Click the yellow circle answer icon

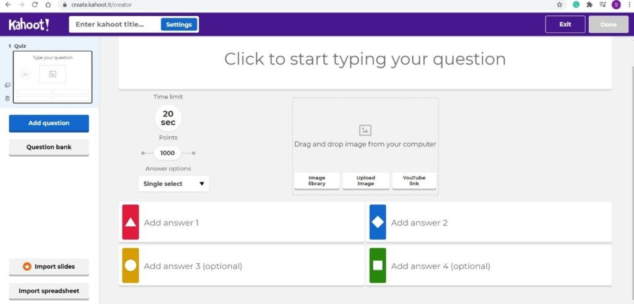tap(131, 266)
